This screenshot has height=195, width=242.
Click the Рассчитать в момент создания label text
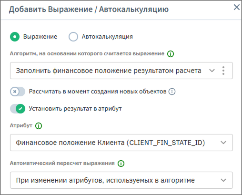pos(98,92)
